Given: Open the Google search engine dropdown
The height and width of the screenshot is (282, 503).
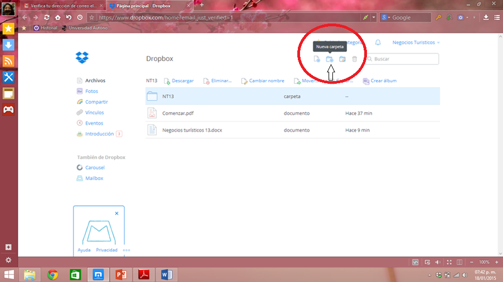Looking at the screenshot, I should click(386, 18).
